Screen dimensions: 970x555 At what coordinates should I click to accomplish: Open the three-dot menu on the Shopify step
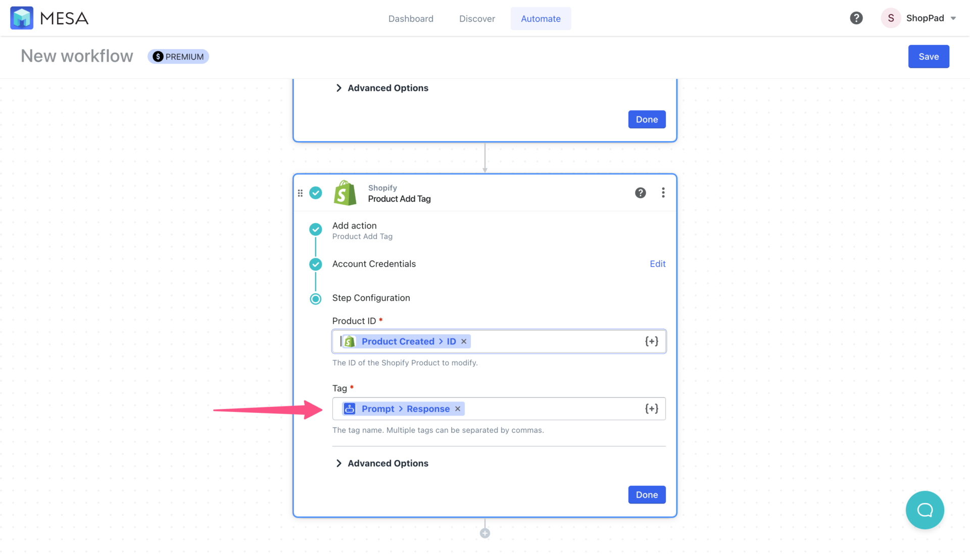pos(663,193)
